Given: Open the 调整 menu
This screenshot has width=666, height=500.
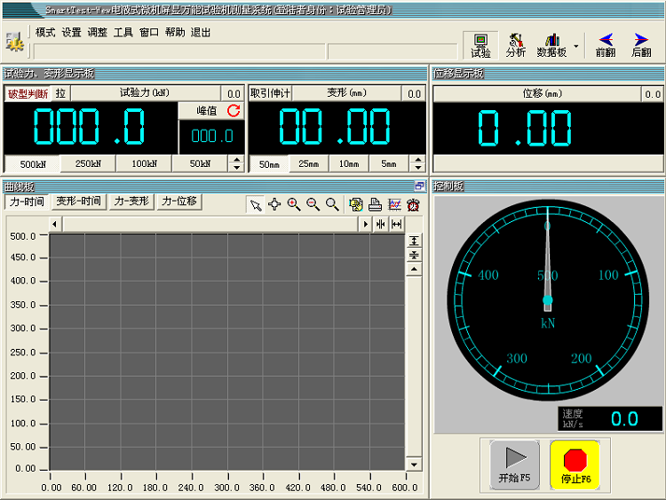Looking at the screenshot, I should pos(97,32).
